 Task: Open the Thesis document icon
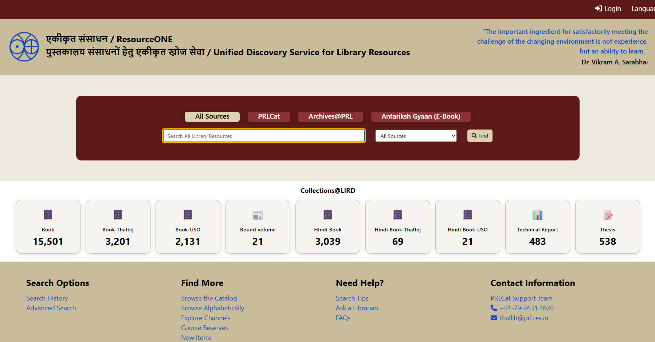click(608, 215)
